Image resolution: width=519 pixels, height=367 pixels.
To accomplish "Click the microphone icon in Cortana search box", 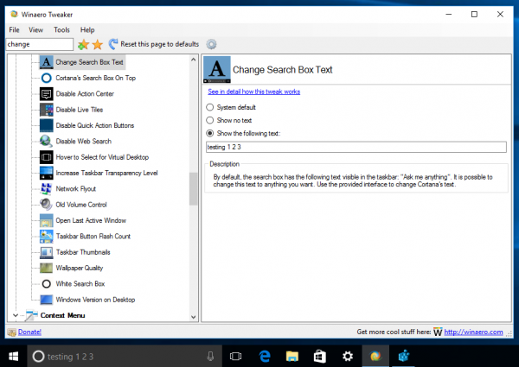I will pos(210,356).
